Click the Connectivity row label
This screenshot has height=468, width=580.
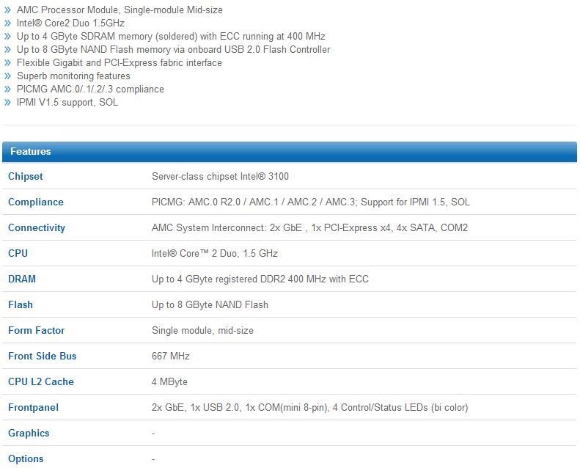tap(36, 227)
